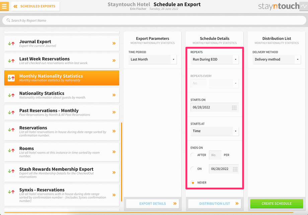This screenshot has width=308, height=215.
Task: Click the Distribution List button
Action: 215,204
